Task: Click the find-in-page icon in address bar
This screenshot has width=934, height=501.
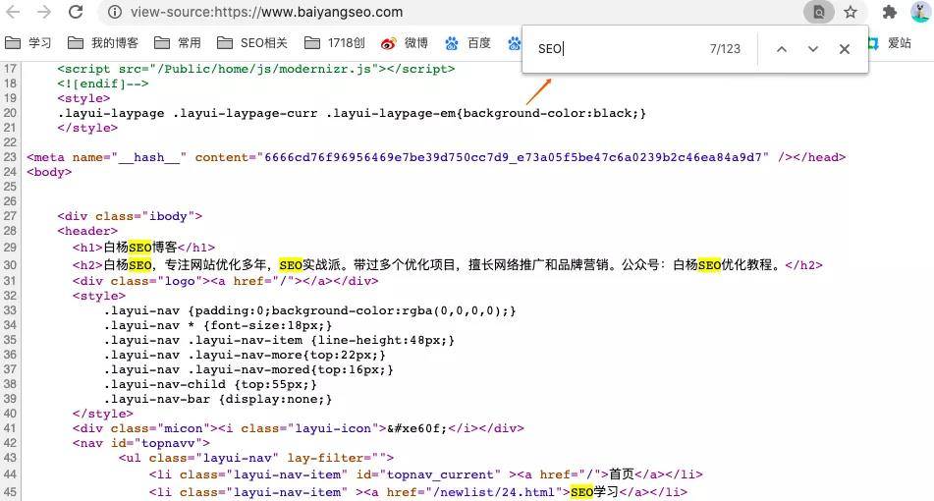Action: (819, 12)
